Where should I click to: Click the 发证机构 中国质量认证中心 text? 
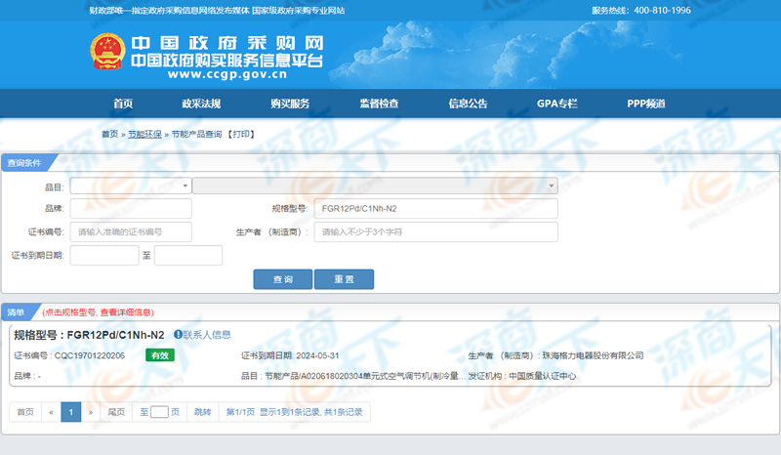click(x=522, y=376)
